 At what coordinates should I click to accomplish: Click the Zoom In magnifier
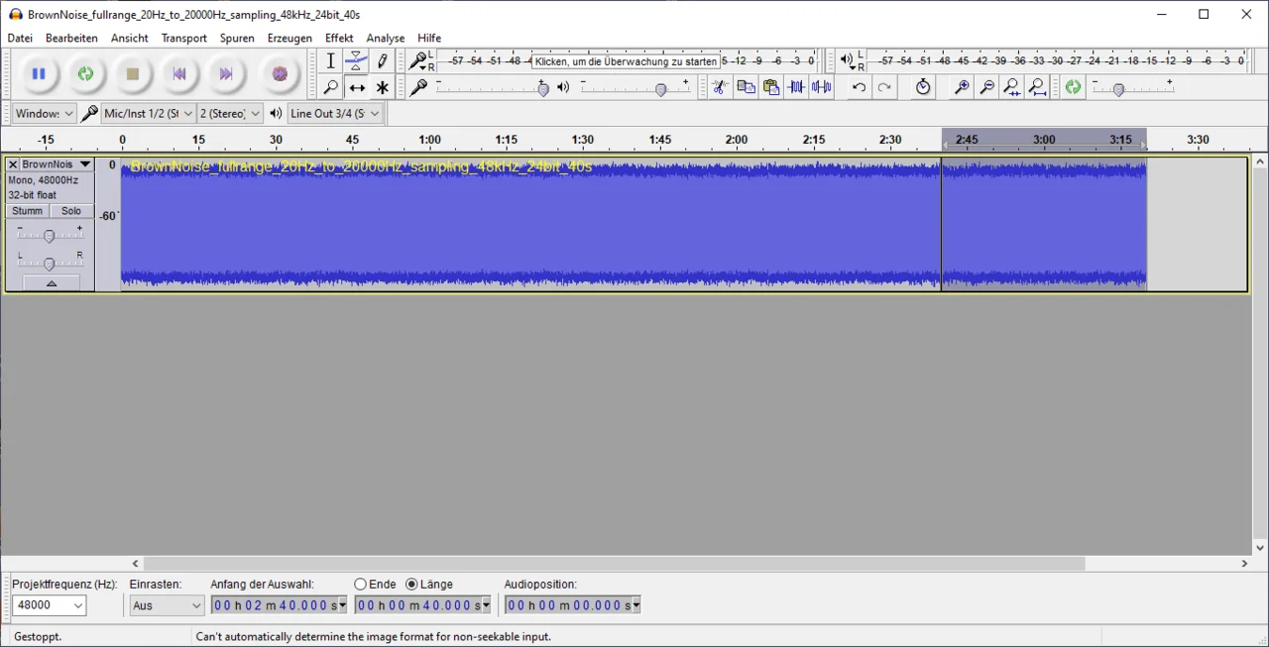coord(961,87)
